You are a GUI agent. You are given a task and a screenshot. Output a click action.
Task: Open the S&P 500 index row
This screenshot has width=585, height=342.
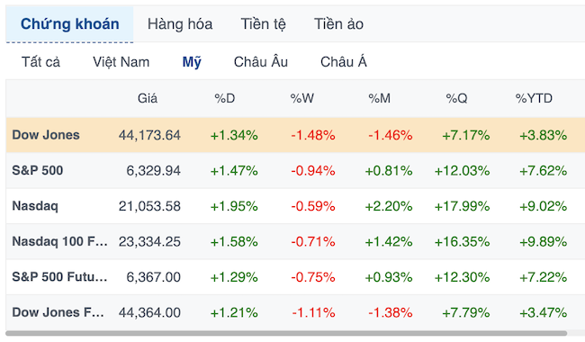(x=295, y=171)
